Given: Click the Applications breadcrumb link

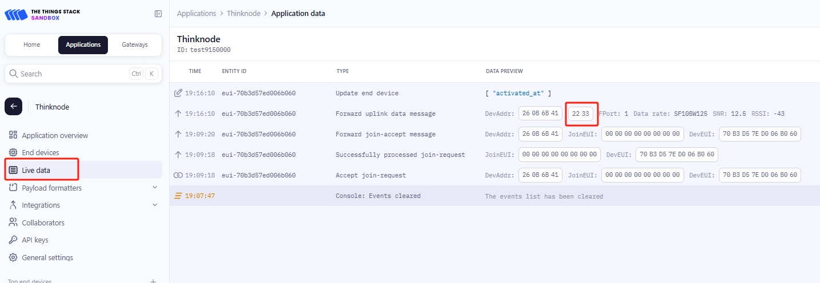Looking at the screenshot, I should 196,13.
